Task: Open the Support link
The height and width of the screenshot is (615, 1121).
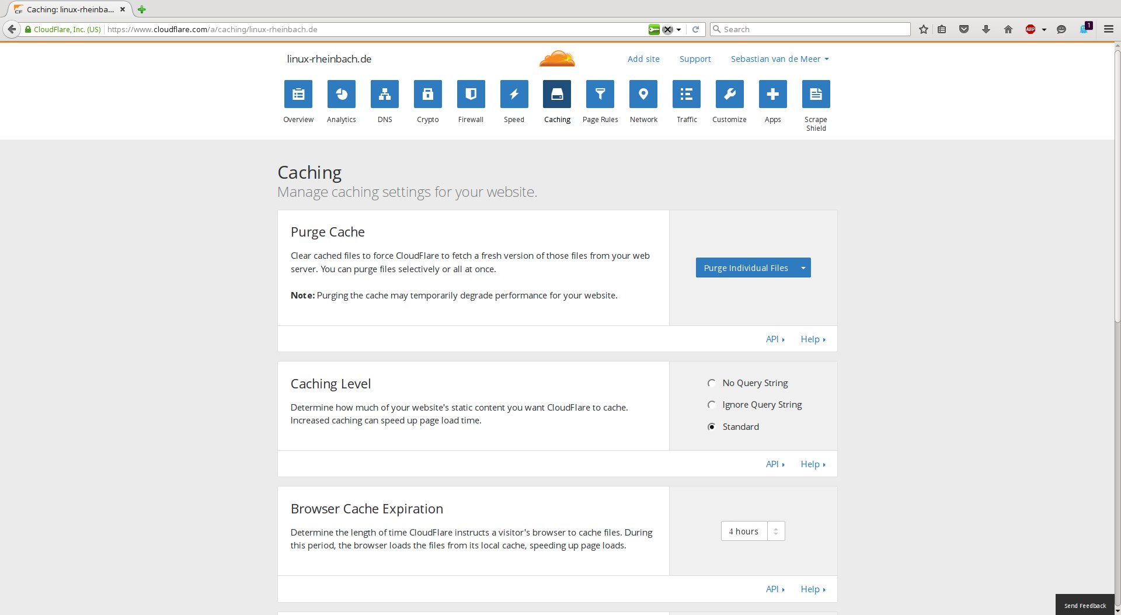Action: [x=695, y=59]
